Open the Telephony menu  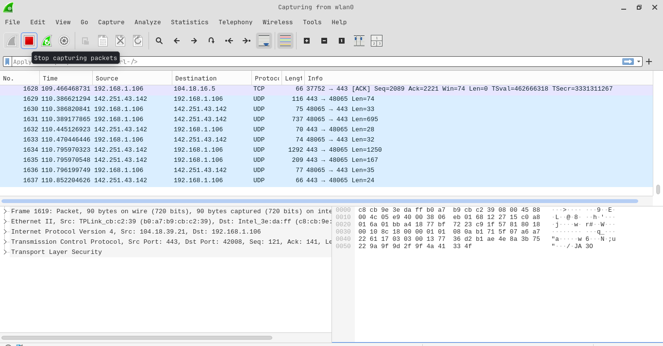coord(235,22)
